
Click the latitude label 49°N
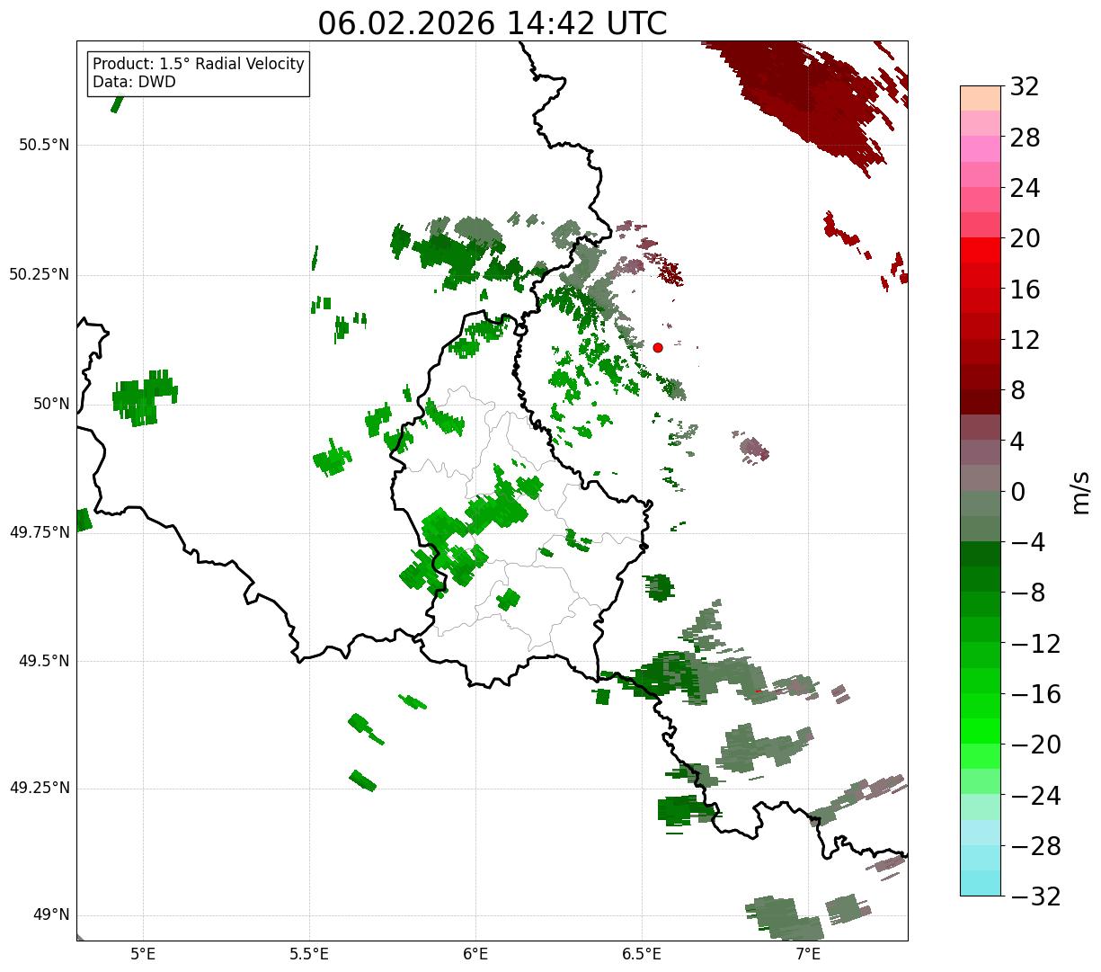point(51,915)
